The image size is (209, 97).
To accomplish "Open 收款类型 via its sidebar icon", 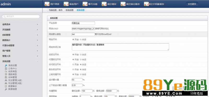I will tap(6, 72).
